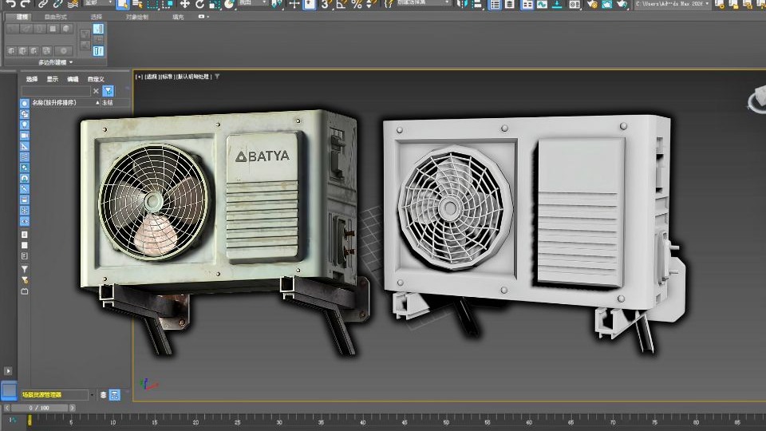
Task: Toggle the Spinner Snap icon
Action: click(372, 4)
